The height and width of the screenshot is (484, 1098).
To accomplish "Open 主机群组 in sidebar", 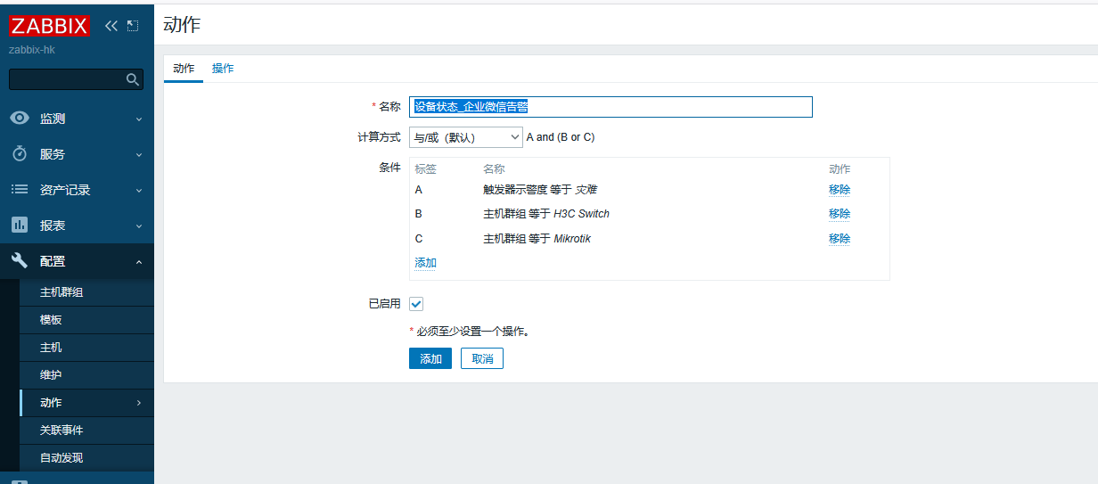I will (x=86, y=292).
